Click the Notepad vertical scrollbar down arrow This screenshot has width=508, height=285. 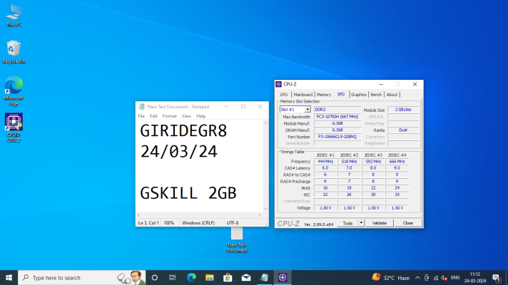pos(265,209)
